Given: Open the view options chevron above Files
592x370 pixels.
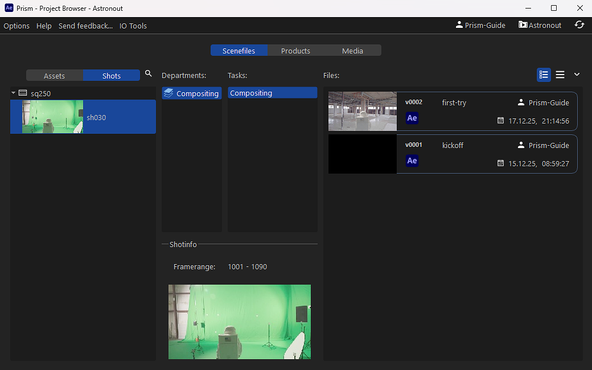Looking at the screenshot, I should point(577,75).
